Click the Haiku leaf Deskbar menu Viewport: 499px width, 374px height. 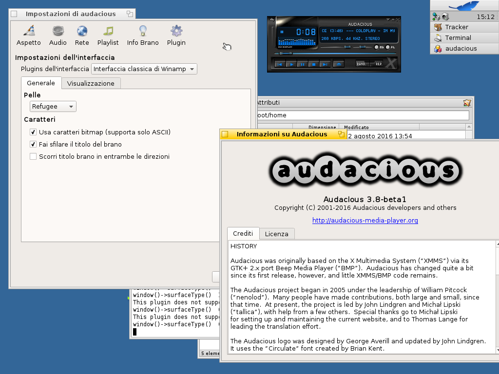click(464, 5)
